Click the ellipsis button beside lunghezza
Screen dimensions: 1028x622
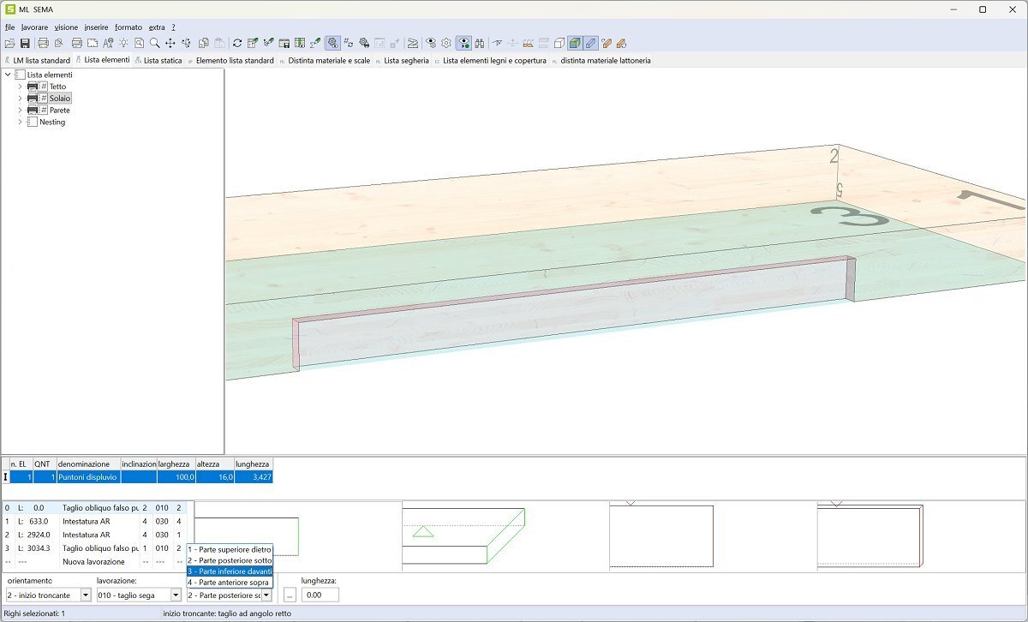coord(290,595)
